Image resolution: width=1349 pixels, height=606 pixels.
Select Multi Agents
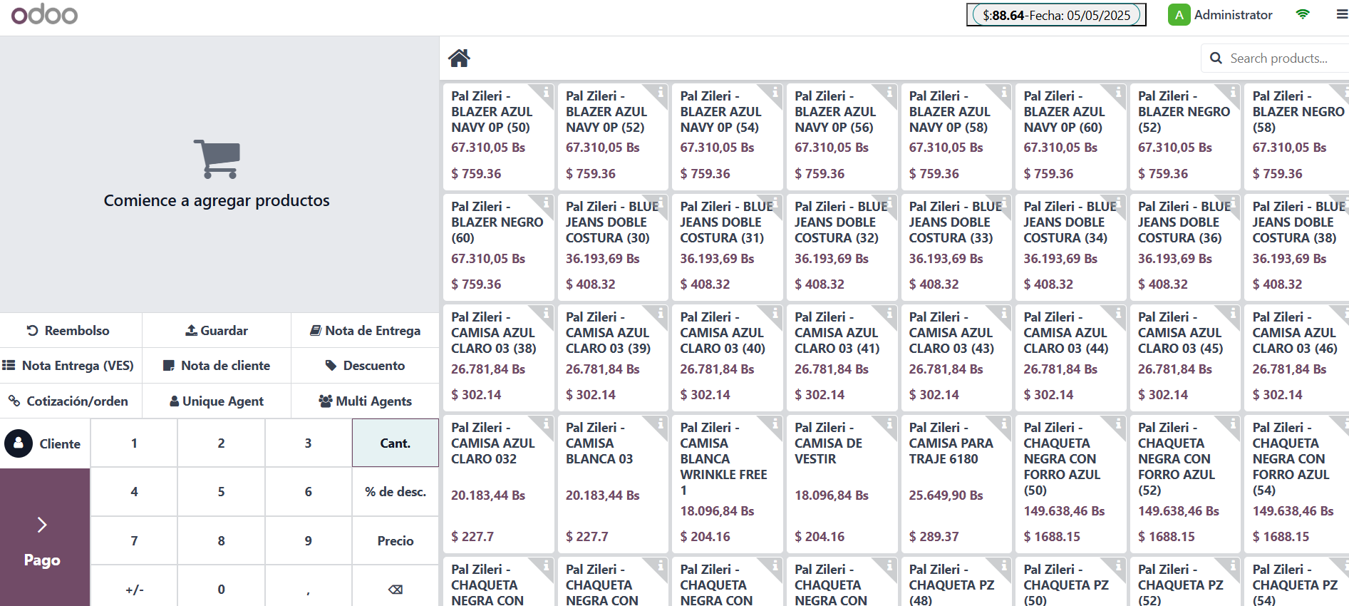365,401
